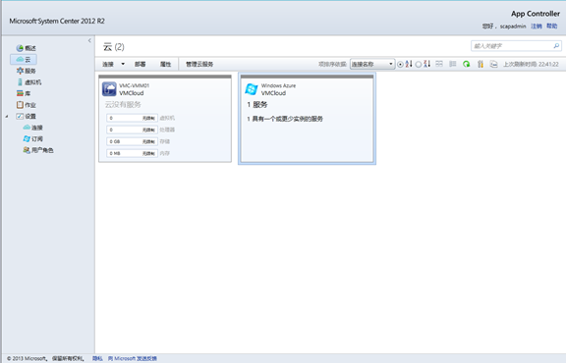The height and width of the screenshot is (363, 566).
Task: Click the 0 MB 内存 usage bar
Action: (x=132, y=153)
